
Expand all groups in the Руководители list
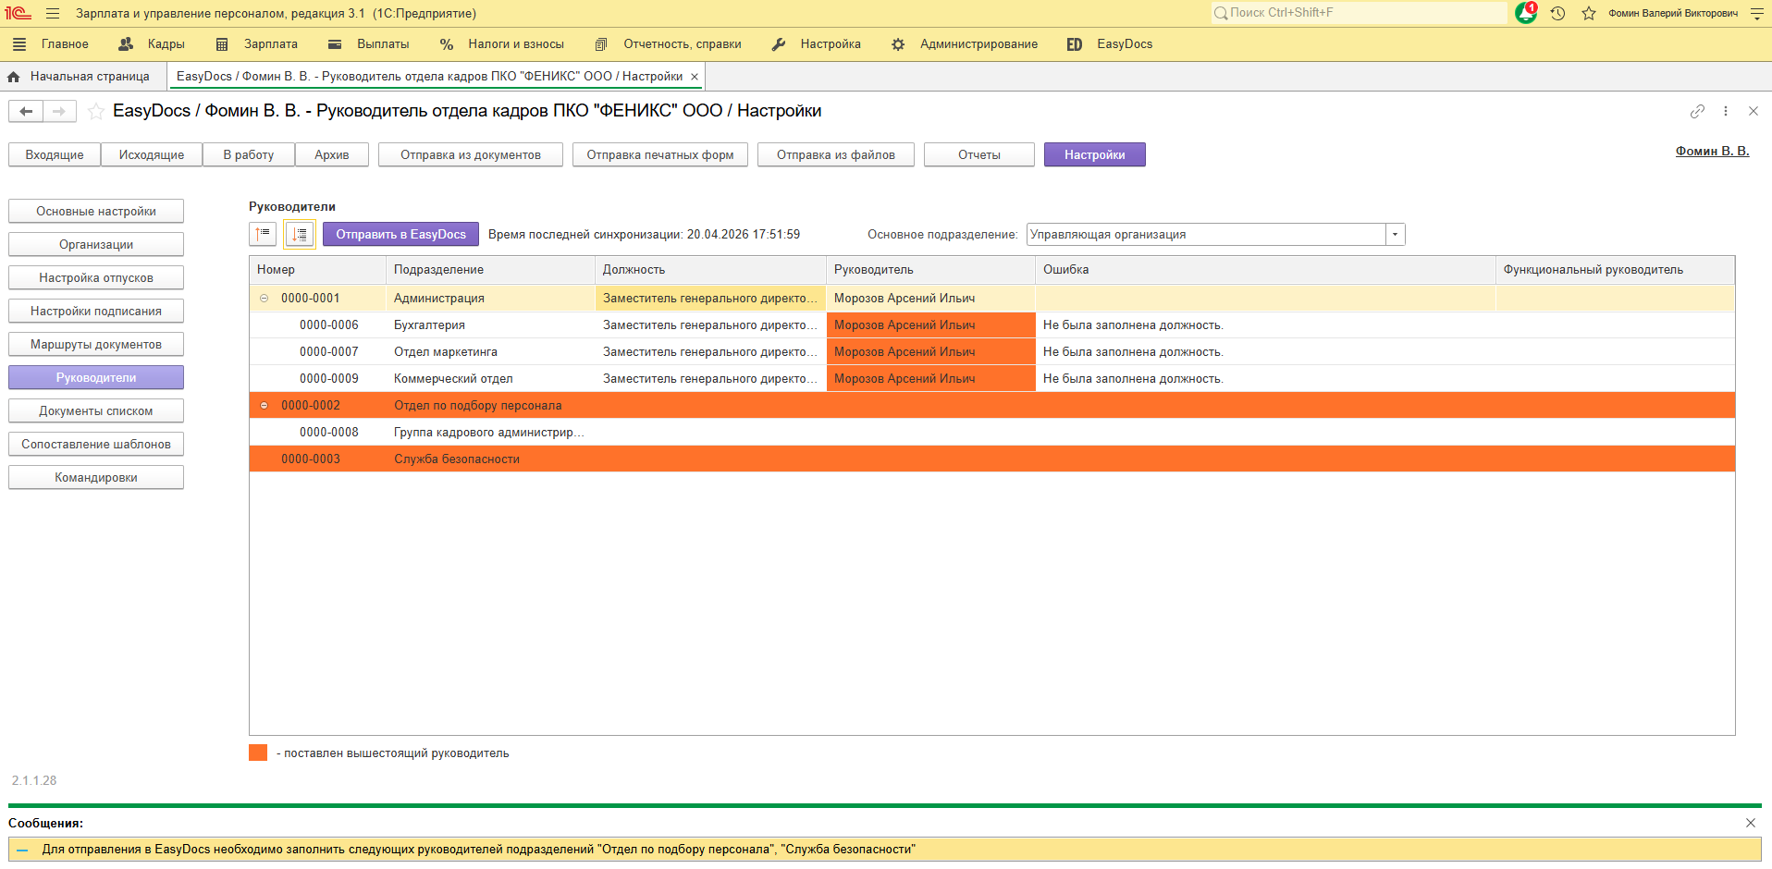pos(300,234)
